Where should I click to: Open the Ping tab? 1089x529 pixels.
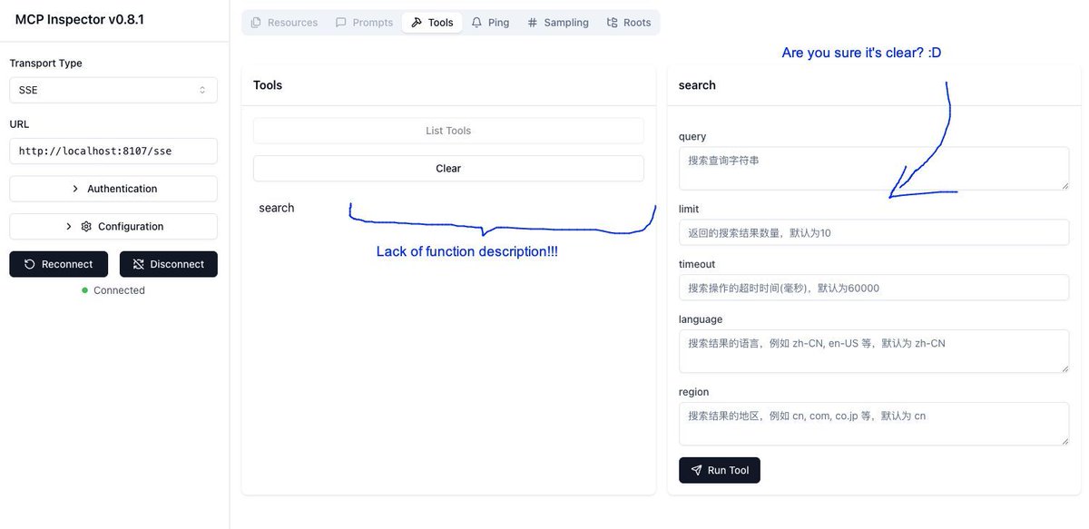pos(490,23)
